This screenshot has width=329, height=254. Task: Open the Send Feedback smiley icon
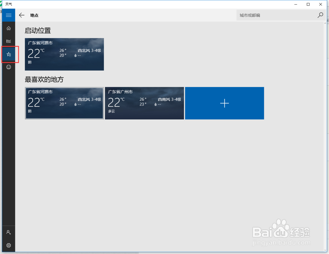[9, 67]
